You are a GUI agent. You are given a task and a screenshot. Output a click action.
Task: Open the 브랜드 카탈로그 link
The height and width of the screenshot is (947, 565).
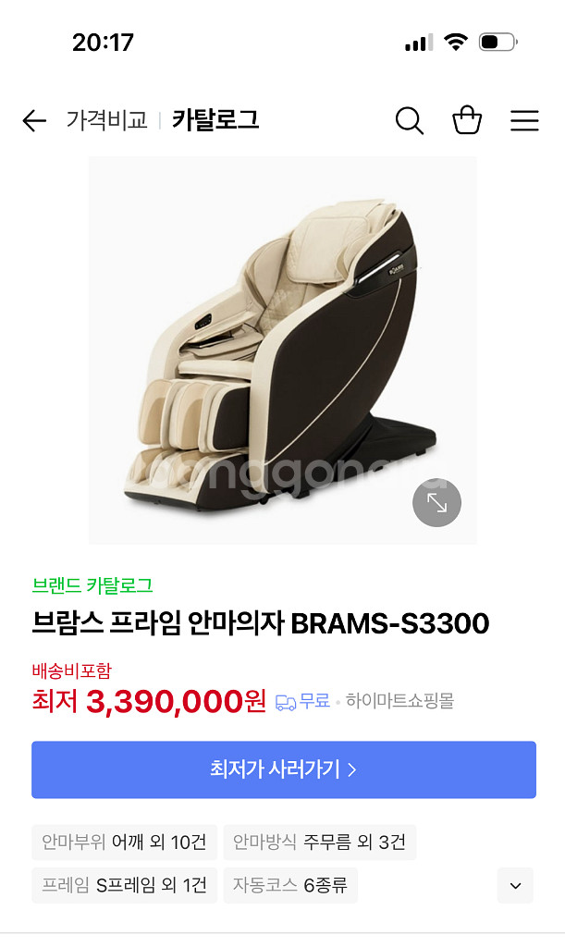92,585
